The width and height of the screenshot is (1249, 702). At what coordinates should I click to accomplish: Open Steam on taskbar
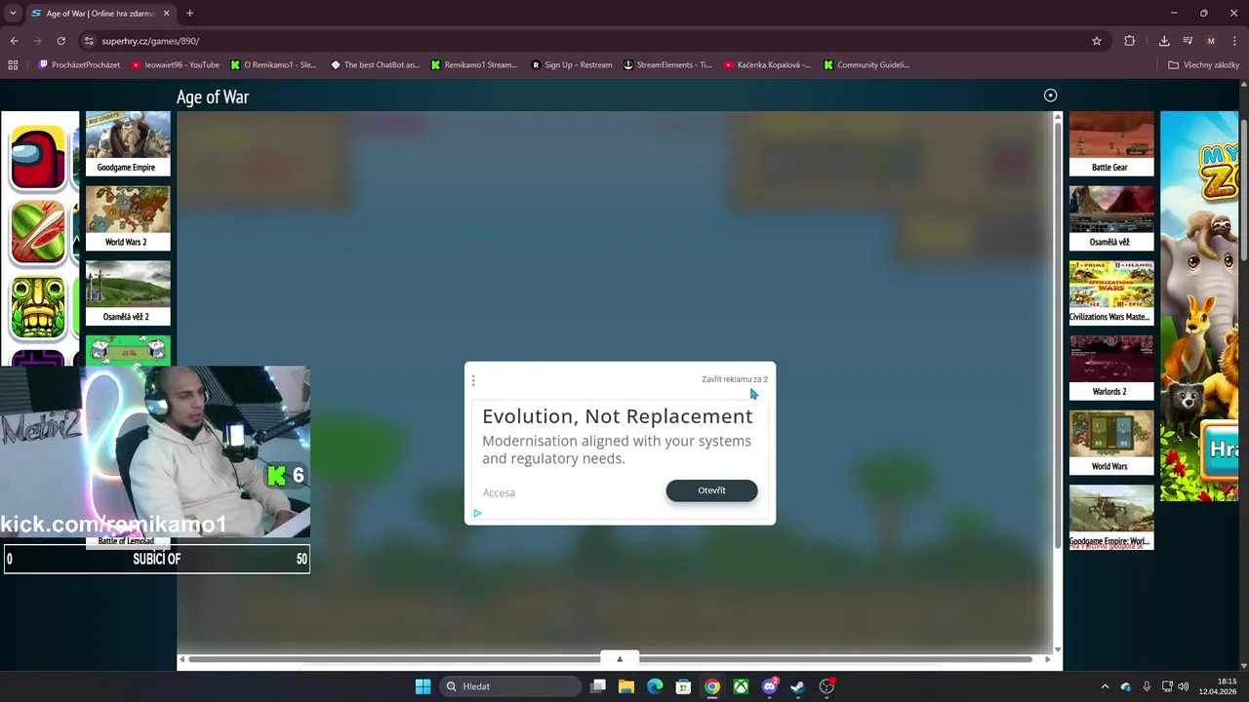tap(798, 686)
